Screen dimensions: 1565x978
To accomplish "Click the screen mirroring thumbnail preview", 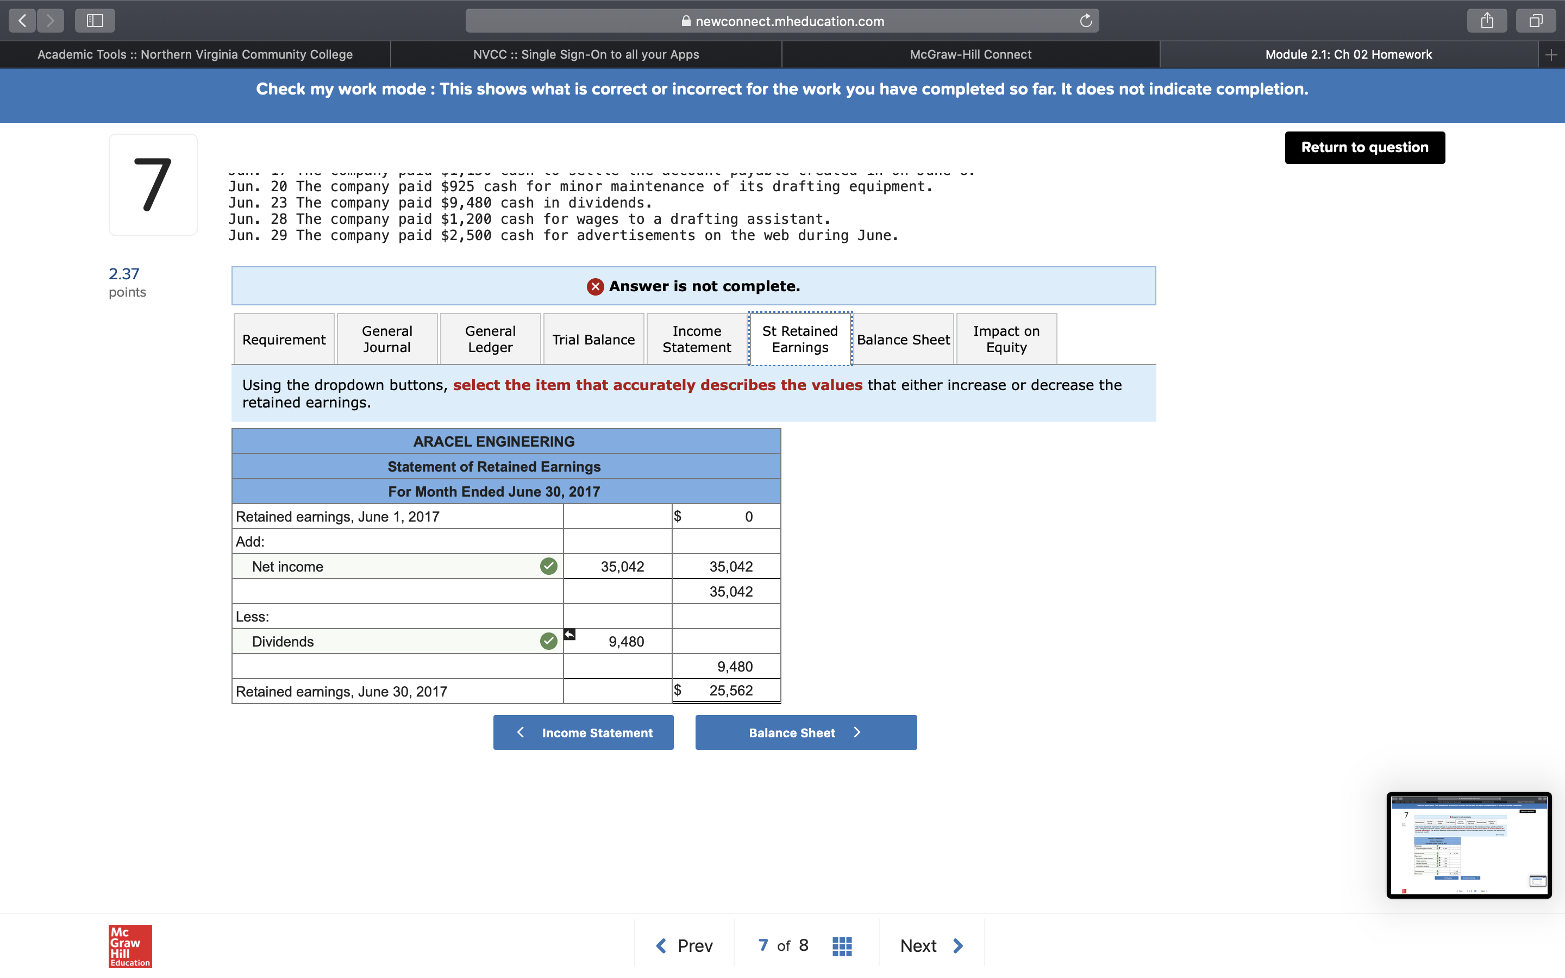I will pos(1469,845).
